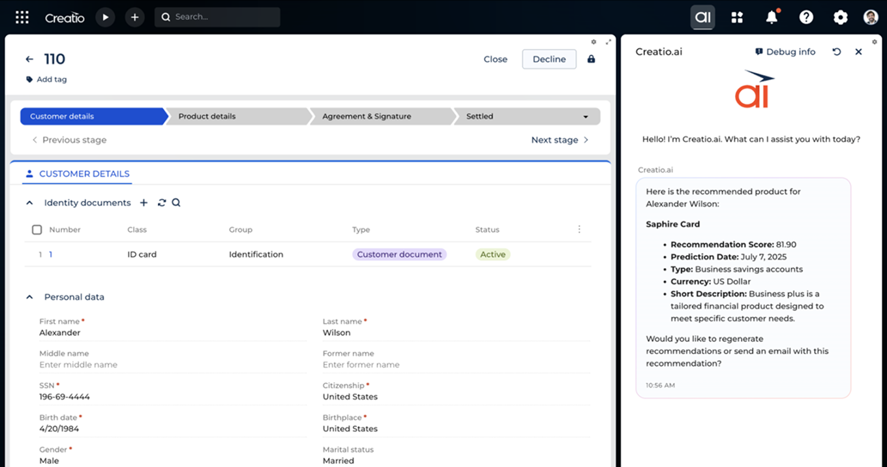Image resolution: width=887 pixels, height=467 pixels.
Task: Collapse the Identity documents section
Action: tap(29, 203)
